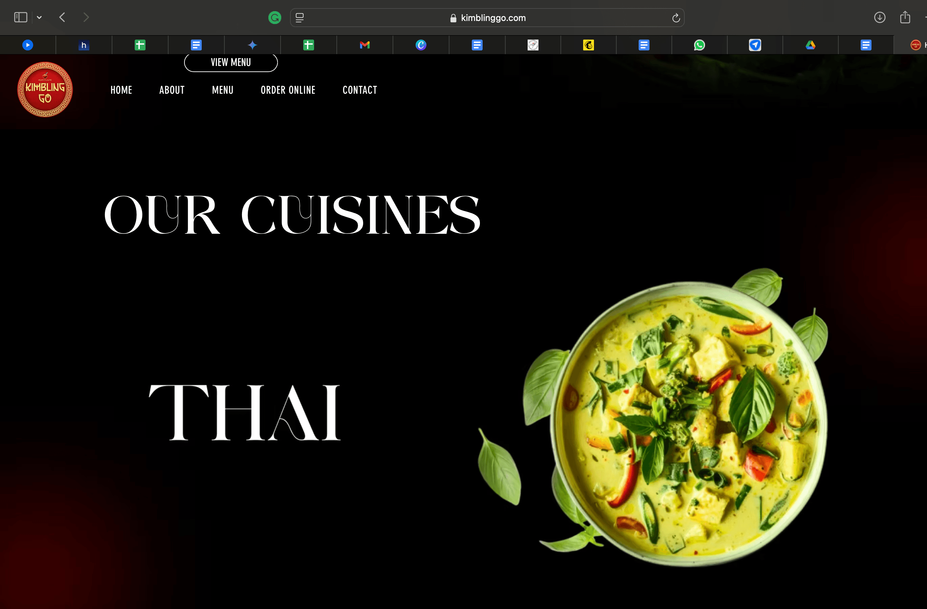This screenshot has width=927, height=609.
Task: Open the Telegram pinned tab
Action: pyautogui.click(x=755, y=45)
